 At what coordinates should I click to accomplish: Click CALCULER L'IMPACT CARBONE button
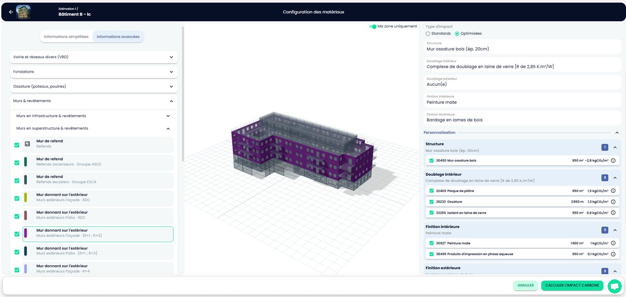572,285
